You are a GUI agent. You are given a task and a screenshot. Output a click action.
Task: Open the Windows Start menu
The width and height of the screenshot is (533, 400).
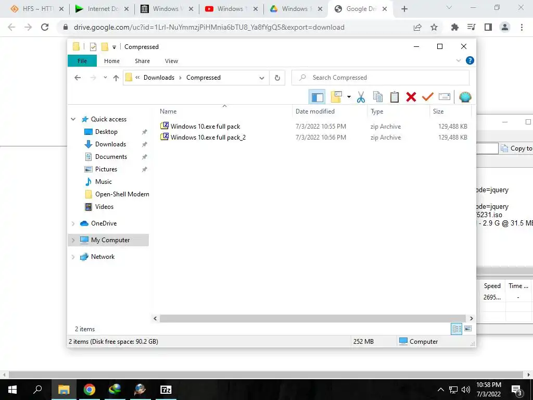[12, 390]
